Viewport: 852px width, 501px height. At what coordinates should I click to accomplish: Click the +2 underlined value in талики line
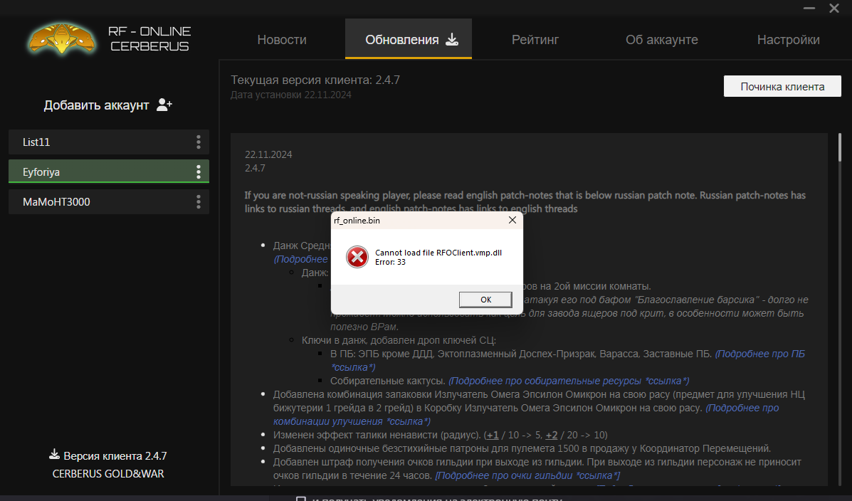coord(552,436)
